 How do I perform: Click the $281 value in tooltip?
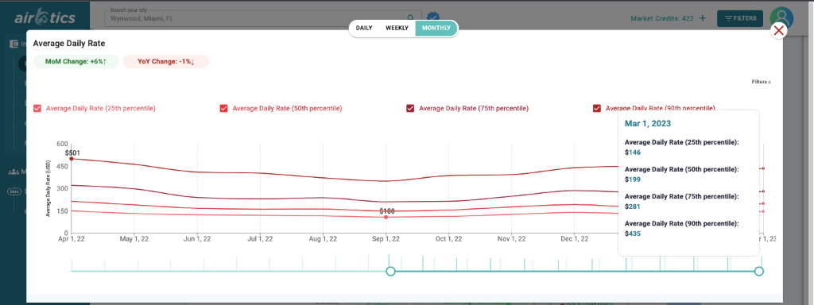coord(633,207)
